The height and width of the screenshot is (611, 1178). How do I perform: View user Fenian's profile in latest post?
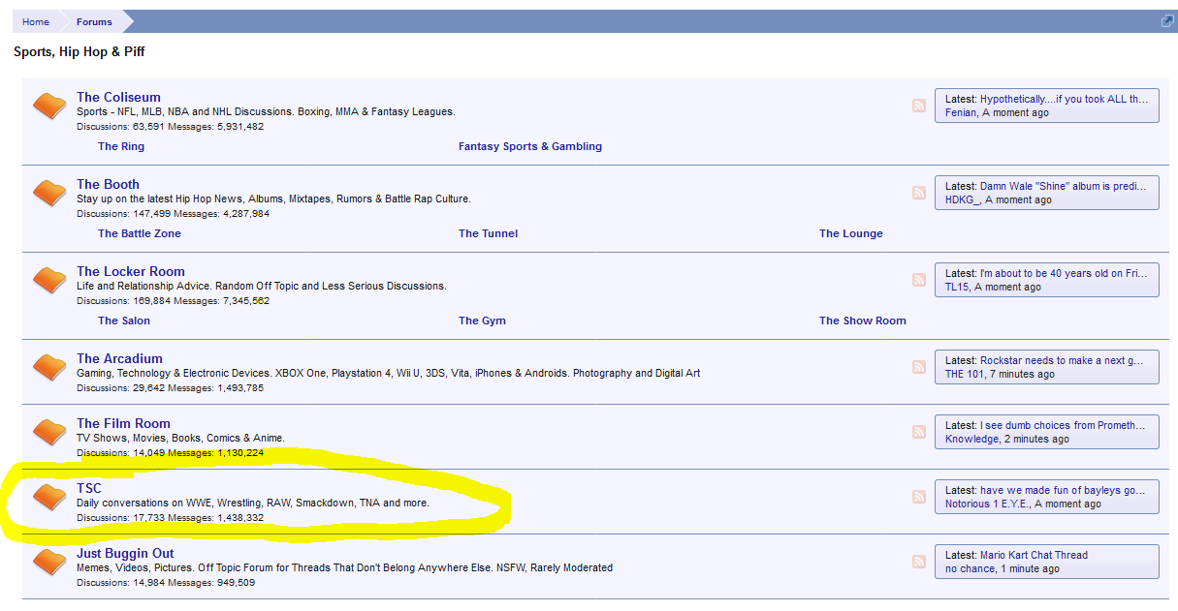[x=961, y=112]
